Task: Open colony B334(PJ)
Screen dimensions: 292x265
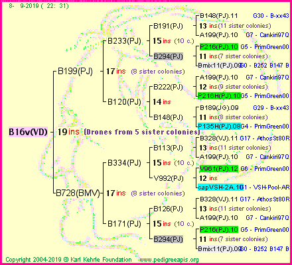Action: click(124, 163)
